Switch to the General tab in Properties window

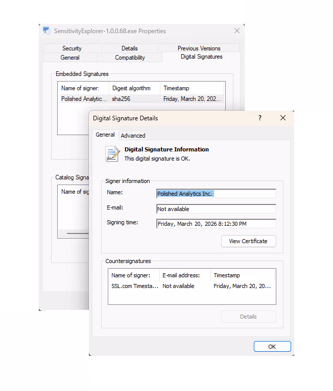coord(70,58)
